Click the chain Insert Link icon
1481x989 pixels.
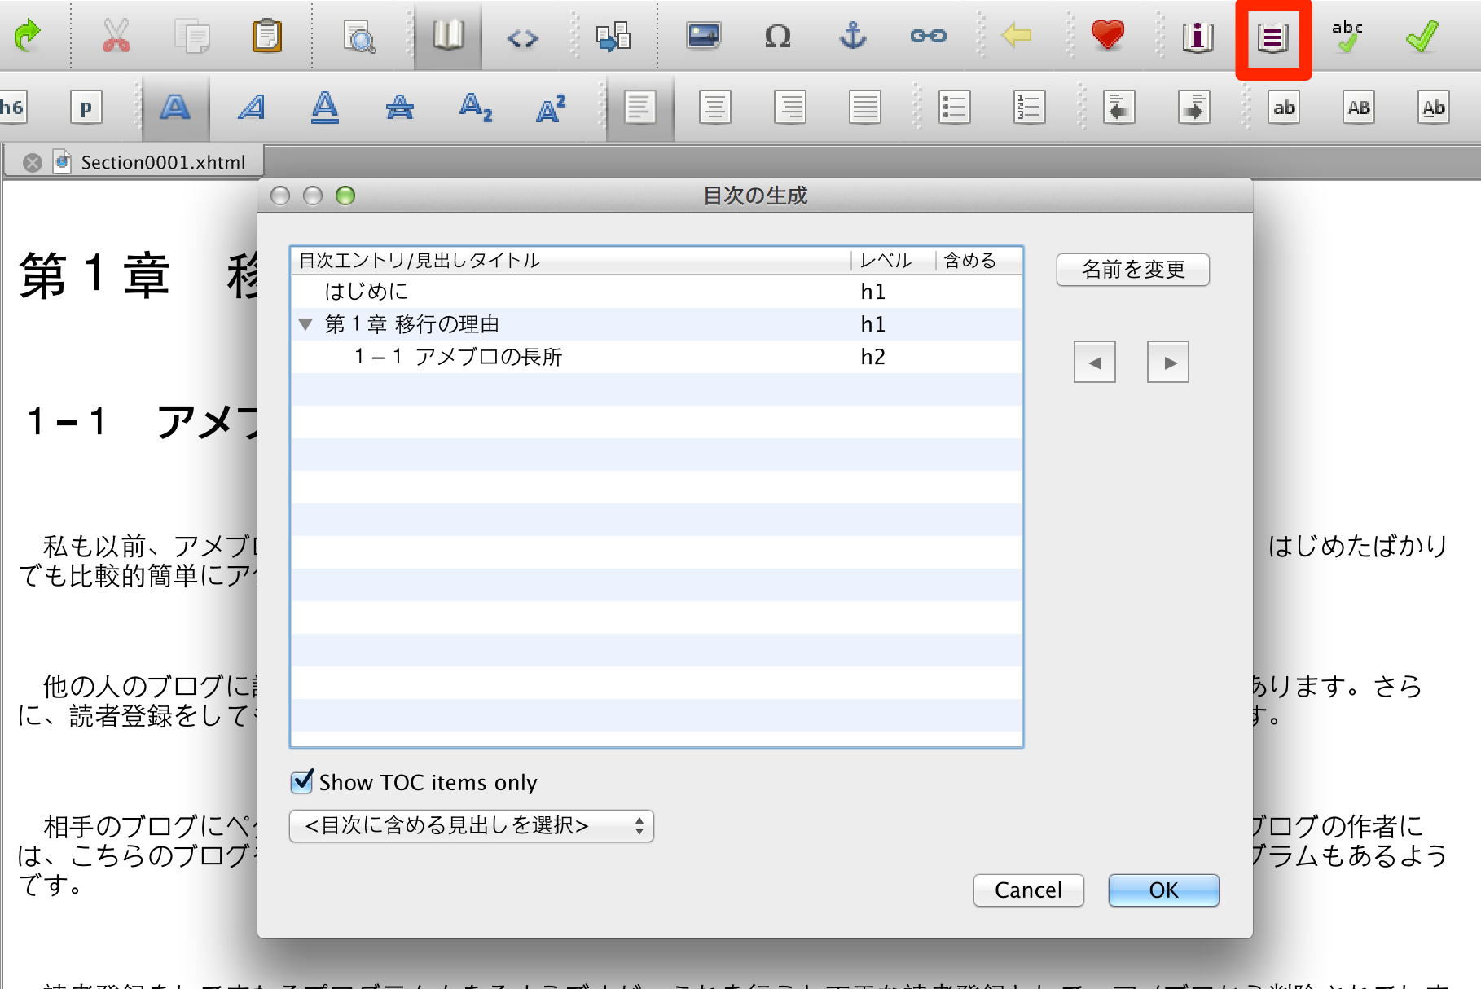click(x=928, y=36)
